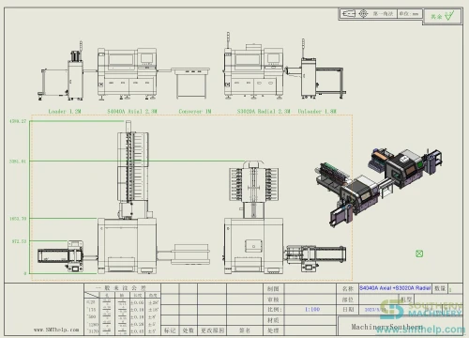
Task: Click the title 'S4040A Axial +S3020A Radial'
Action: click(395, 288)
